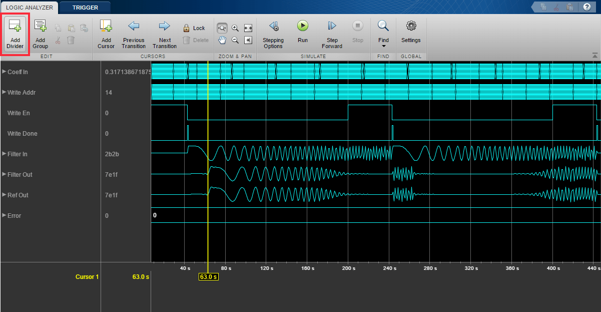Viewport: 601px width, 312px height.
Task: Go to the next transition
Action: 165,34
